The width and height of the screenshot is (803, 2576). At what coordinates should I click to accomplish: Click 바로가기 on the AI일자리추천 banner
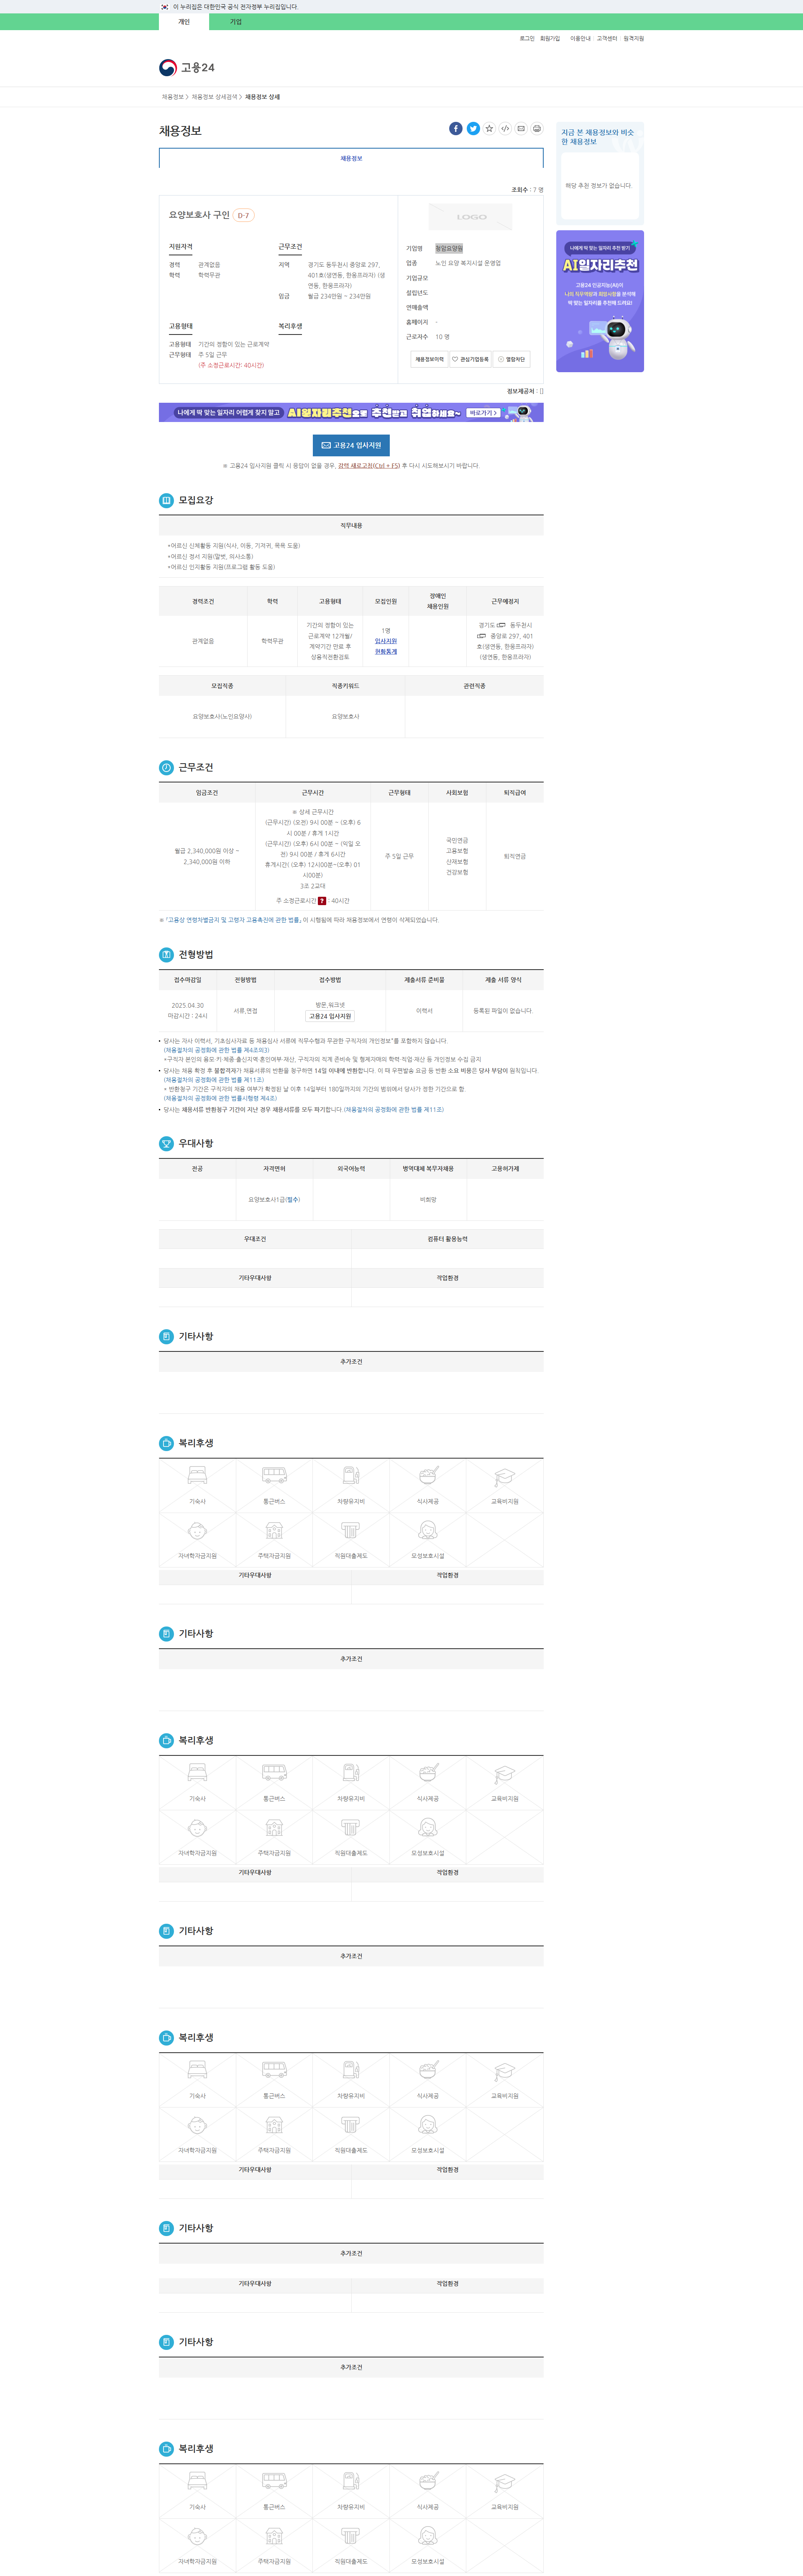pos(483,412)
